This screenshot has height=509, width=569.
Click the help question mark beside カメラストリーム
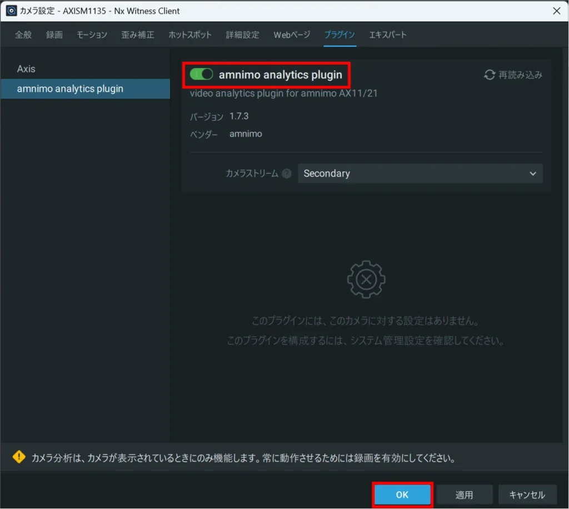(287, 174)
